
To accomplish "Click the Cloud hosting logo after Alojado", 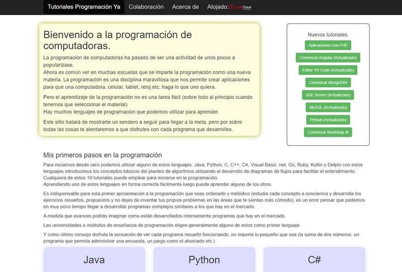I will 240,7.
